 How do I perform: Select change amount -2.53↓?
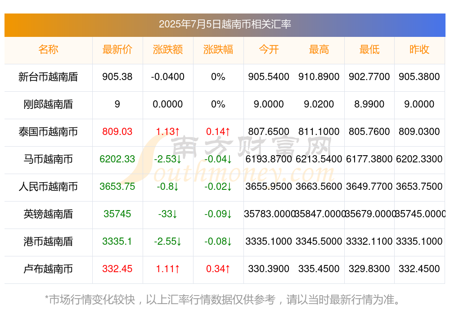(167, 159)
